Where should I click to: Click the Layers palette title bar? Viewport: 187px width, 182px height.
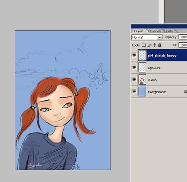159,26
